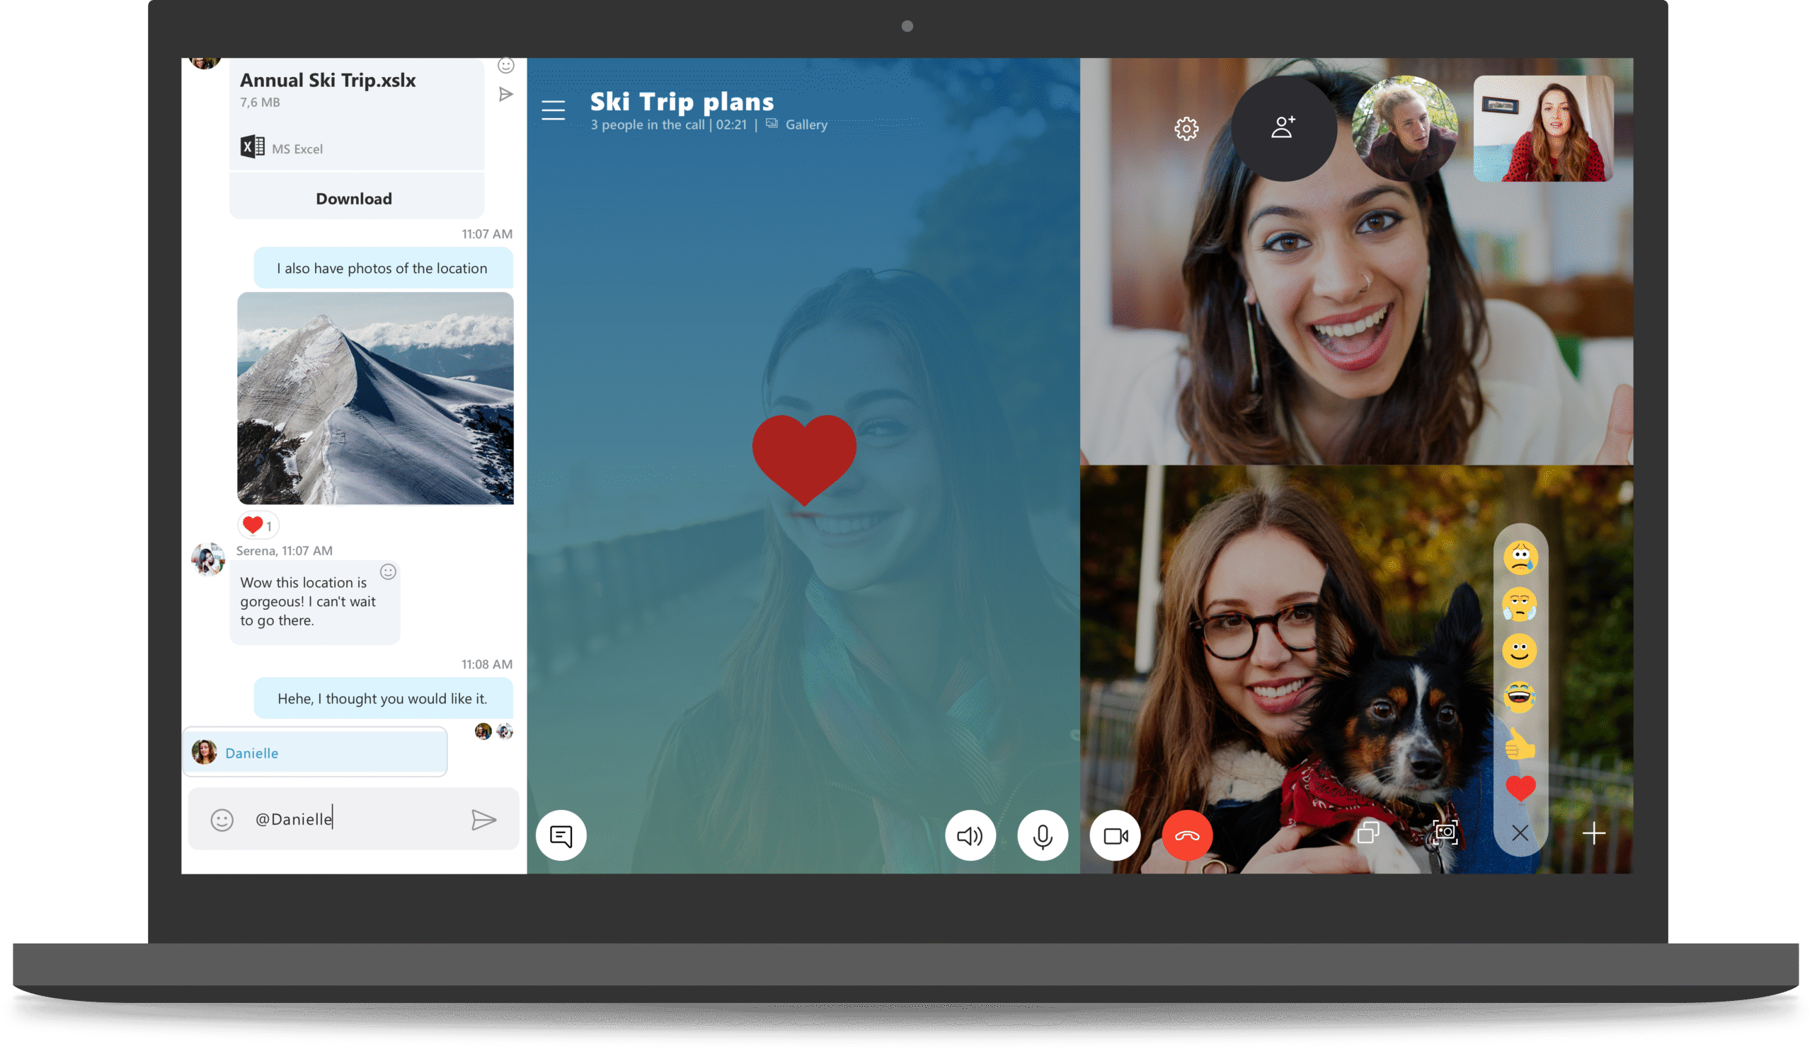This screenshot has width=1812, height=1049.
Task: Send the smiley face reaction
Action: pos(1520,651)
